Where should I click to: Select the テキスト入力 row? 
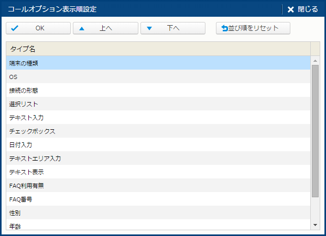tap(158, 117)
